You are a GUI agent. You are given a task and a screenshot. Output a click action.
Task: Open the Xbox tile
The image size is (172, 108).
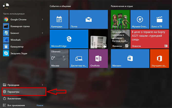coord(120,19)
